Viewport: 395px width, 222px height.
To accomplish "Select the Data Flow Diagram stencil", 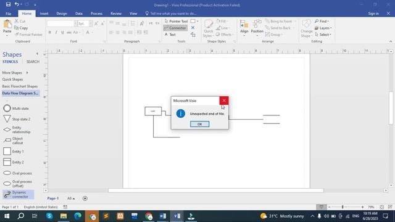I will pos(20,93).
